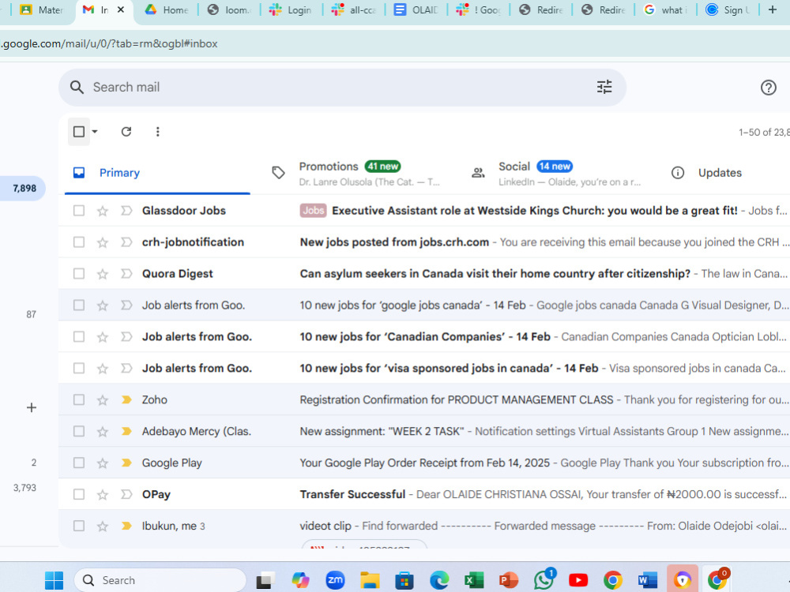Switch to the loom browser tab
The image size is (790, 592).
(229, 9)
